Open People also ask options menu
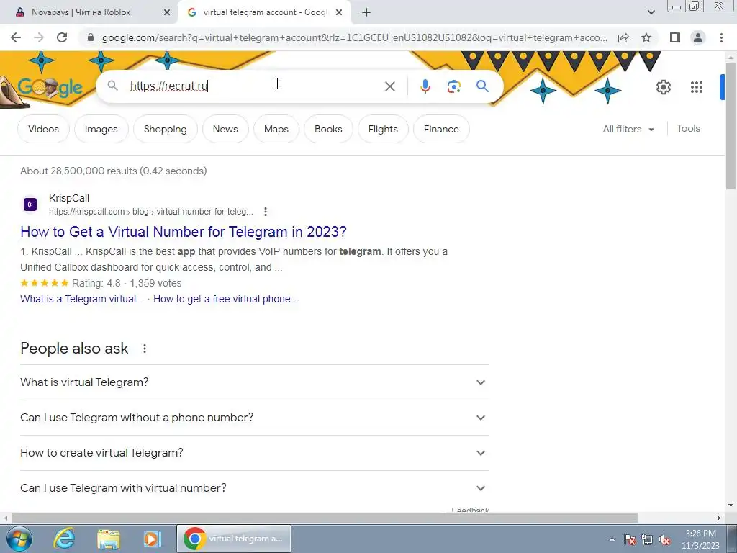 (145, 349)
